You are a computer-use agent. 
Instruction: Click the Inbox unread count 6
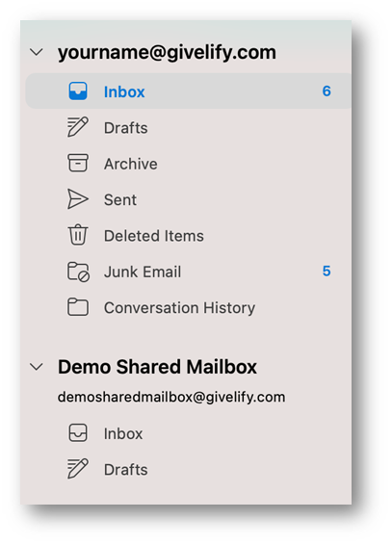327,91
